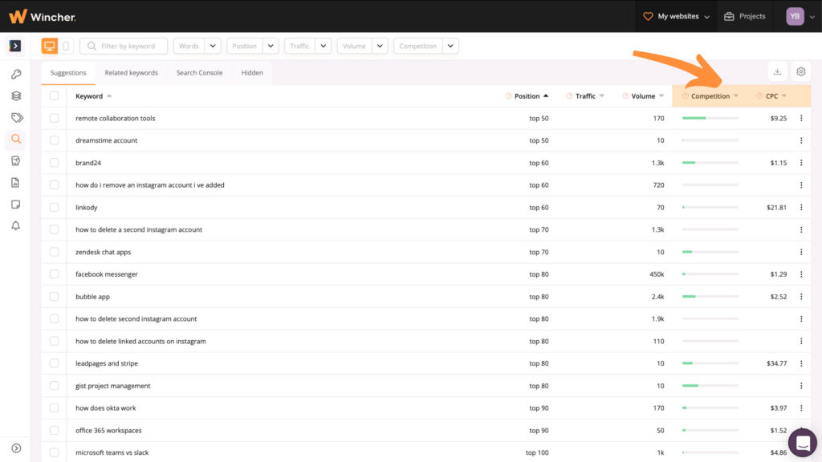822x462 pixels.
Task: Switch to the Hidden tab
Action: tap(252, 73)
